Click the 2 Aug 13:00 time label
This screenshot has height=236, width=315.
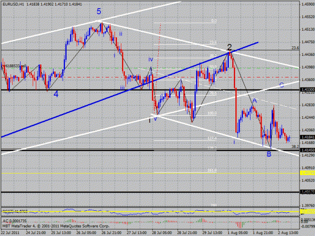point(288,233)
